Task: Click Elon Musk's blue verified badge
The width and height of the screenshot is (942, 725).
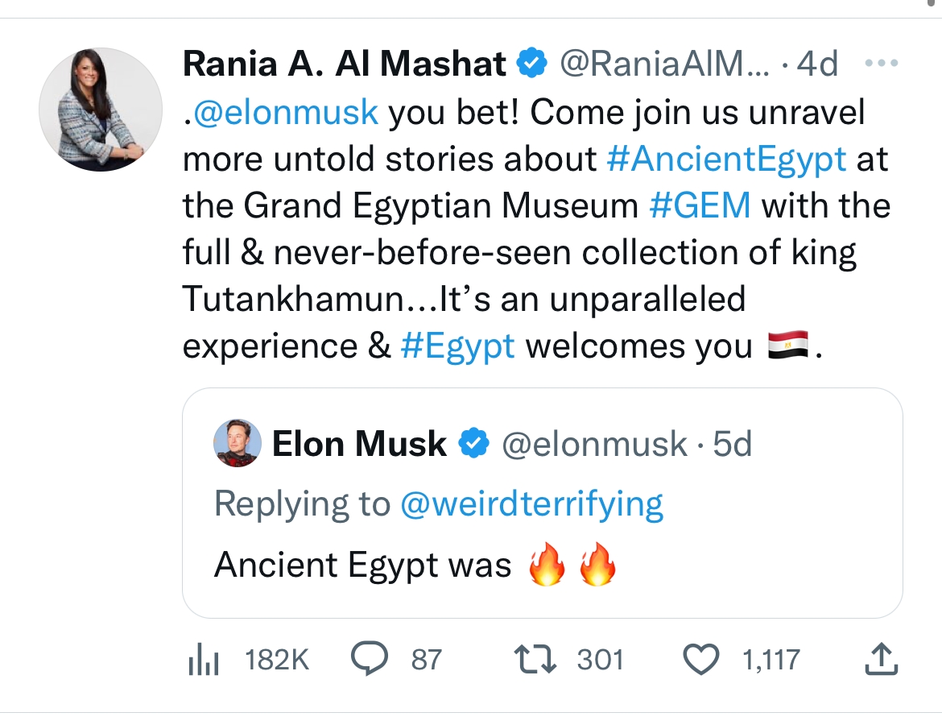Action: (474, 443)
